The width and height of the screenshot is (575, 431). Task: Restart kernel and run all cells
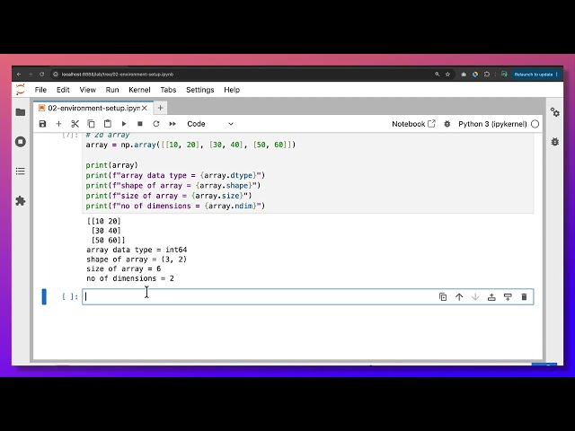point(172,124)
